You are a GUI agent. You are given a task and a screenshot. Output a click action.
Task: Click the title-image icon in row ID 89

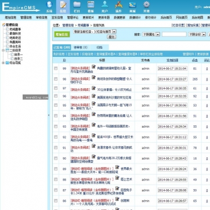pyautogui.click(x=117, y=167)
